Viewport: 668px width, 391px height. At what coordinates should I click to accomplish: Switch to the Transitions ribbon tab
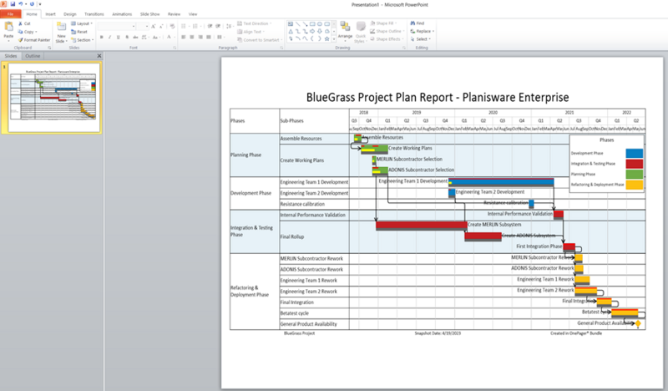click(94, 14)
